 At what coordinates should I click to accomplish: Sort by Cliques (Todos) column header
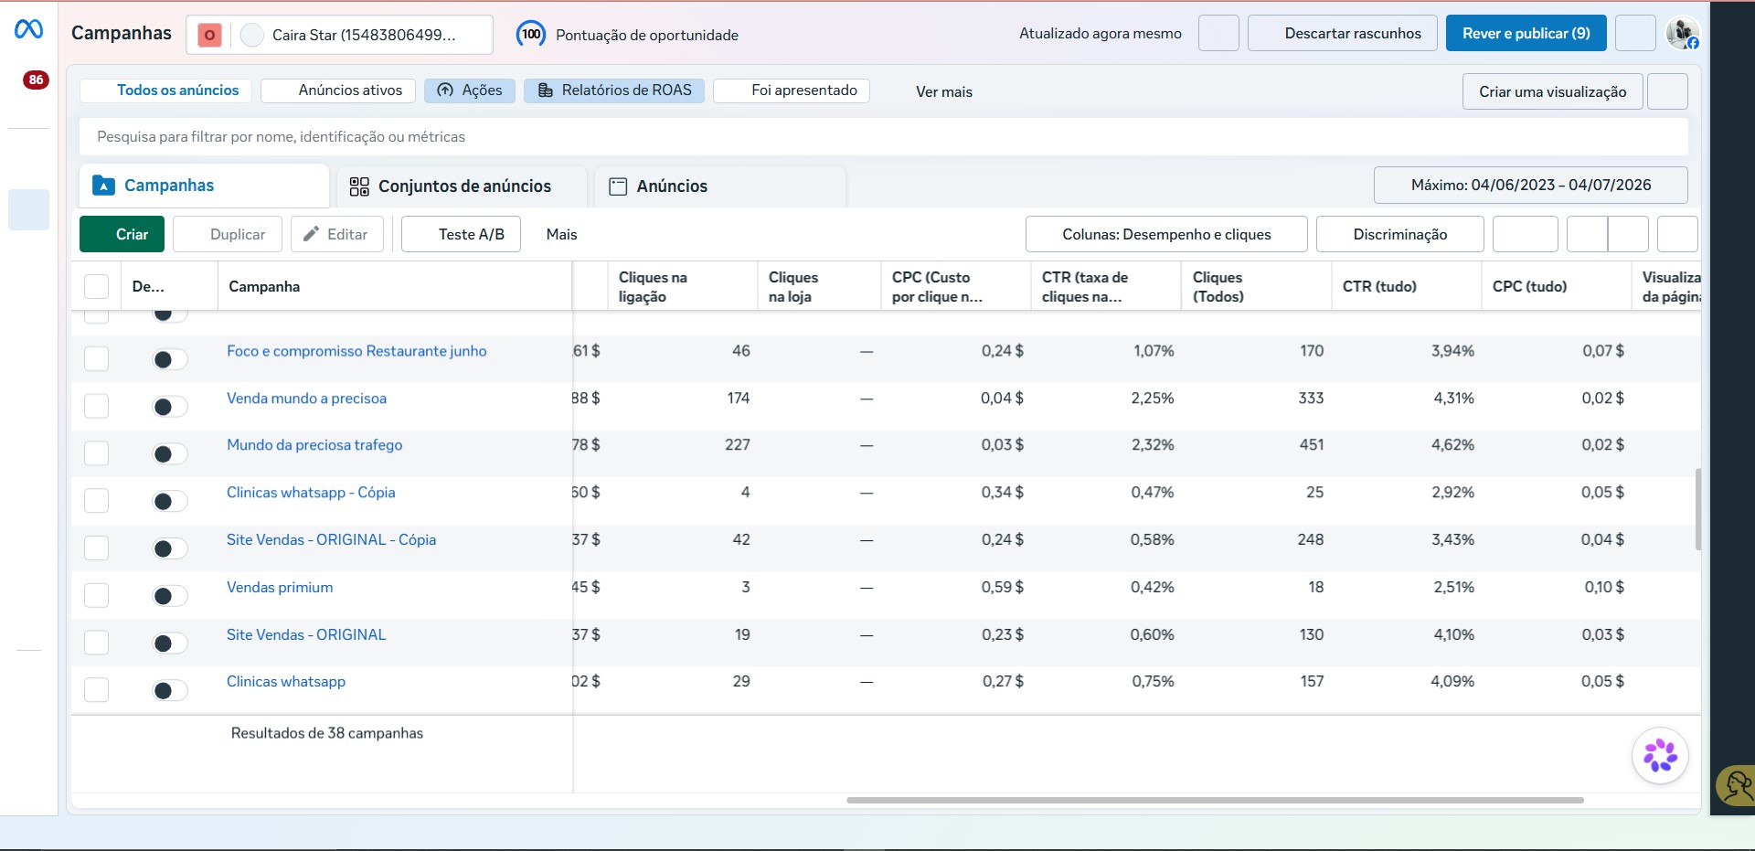click(1256, 286)
